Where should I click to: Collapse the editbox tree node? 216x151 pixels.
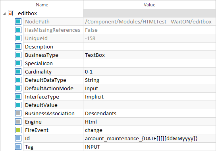[4, 14]
